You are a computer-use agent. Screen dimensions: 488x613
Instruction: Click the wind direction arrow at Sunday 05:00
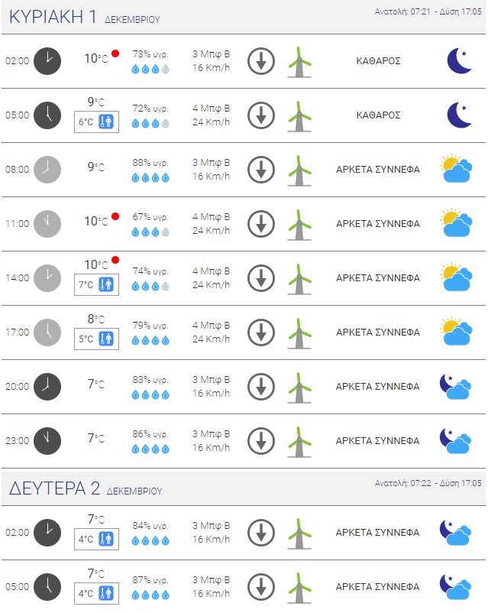tap(261, 115)
